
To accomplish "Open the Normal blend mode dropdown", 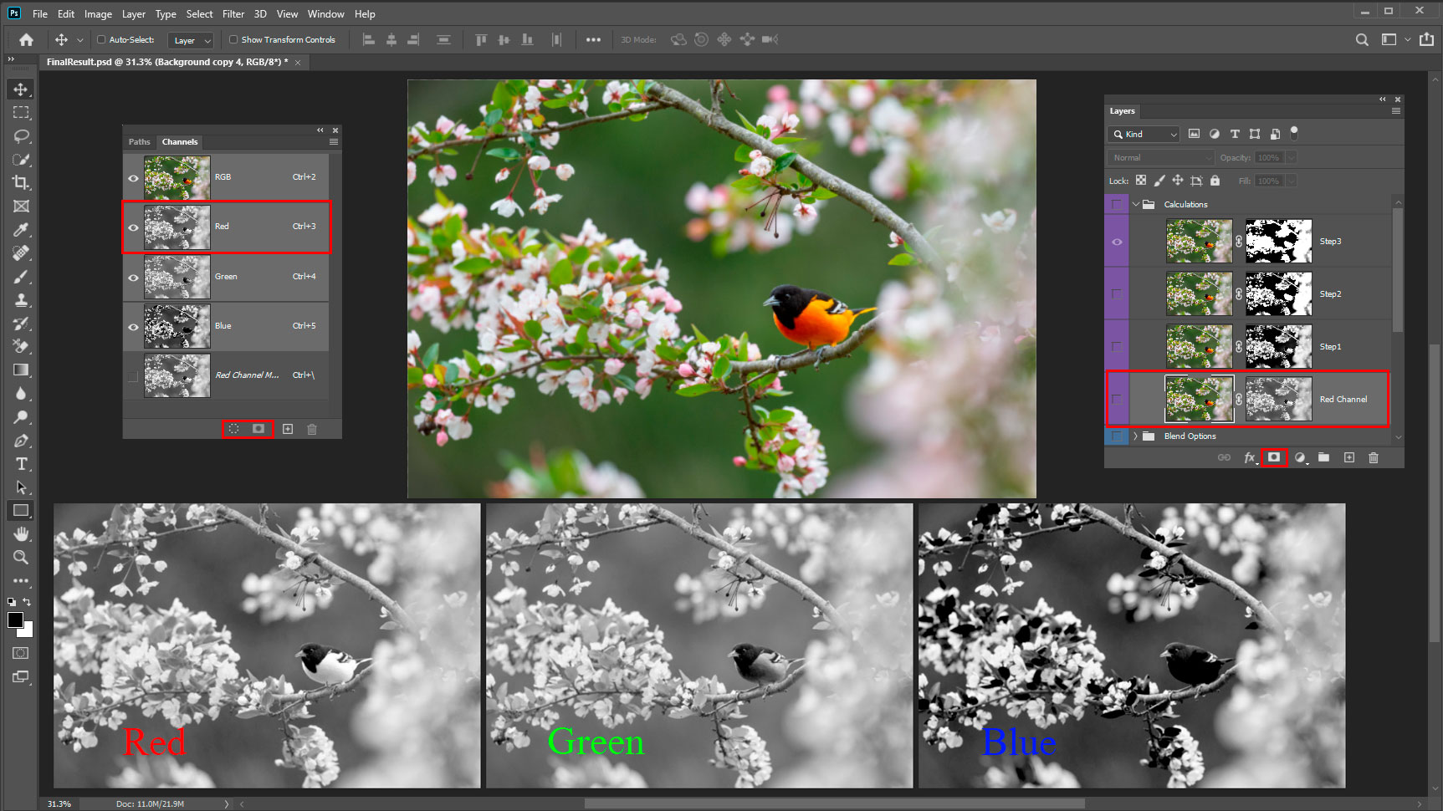I will [x=1160, y=157].
